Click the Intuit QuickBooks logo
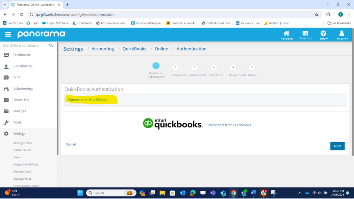This screenshot has width=354, height=199. tap(173, 124)
